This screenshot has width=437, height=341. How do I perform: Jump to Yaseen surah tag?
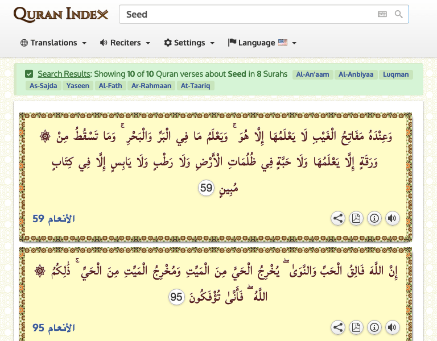(78, 86)
